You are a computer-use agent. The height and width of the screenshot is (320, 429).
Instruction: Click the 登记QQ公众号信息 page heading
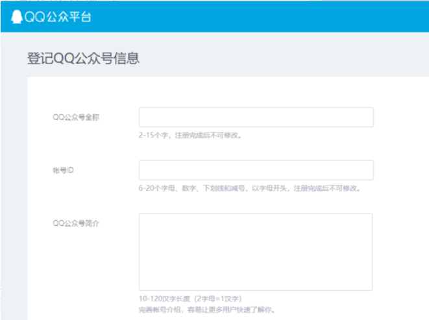(83, 58)
